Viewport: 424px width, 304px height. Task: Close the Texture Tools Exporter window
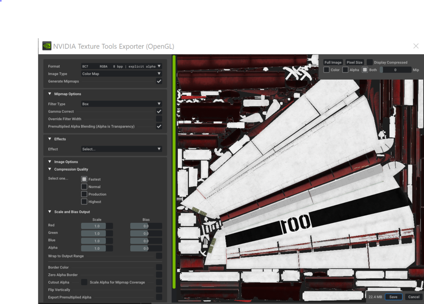pos(416,46)
